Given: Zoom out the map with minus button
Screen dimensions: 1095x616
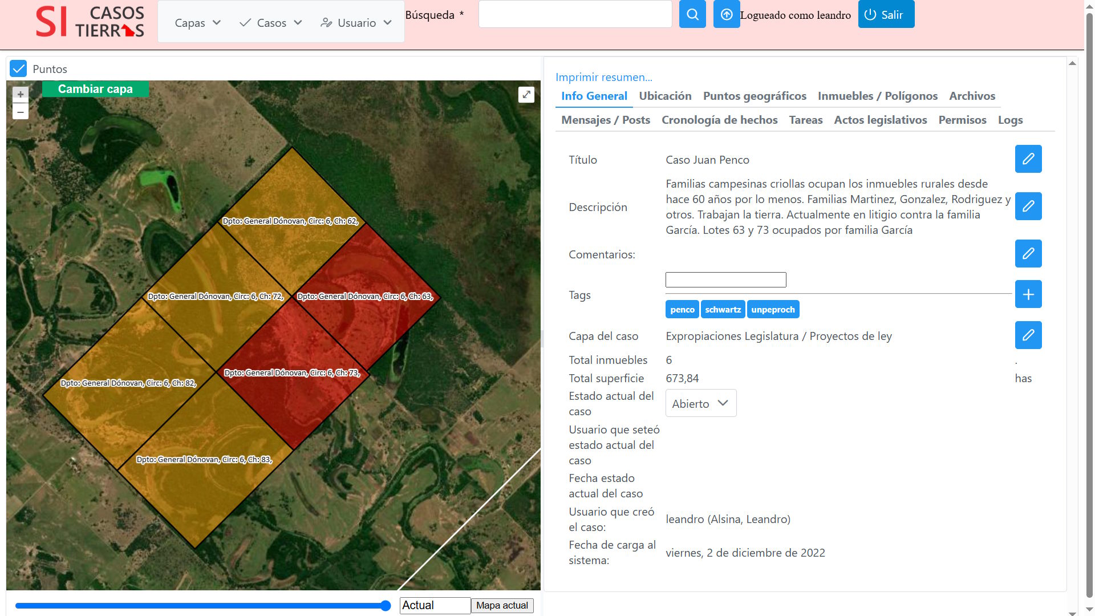Looking at the screenshot, I should [x=21, y=112].
